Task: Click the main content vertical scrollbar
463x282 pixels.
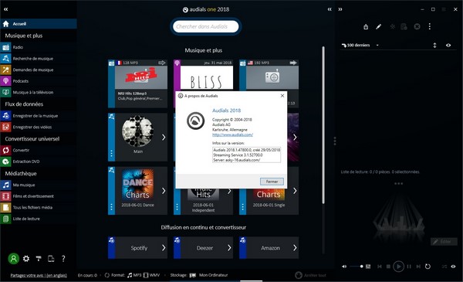Action: pyautogui.click(x=323, y=124)
